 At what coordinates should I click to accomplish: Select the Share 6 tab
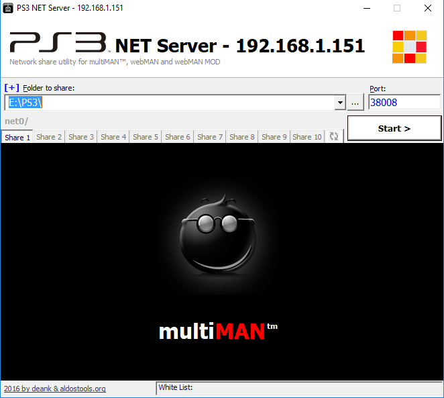click(x=178, y=137)
